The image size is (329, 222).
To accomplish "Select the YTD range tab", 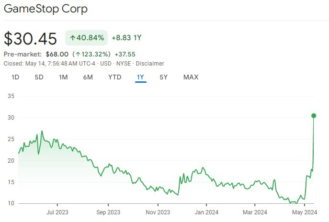I will 115,77.
